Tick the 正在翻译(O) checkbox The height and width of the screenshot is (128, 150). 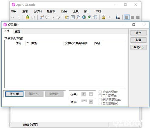pyautogui.click(x=100, y=96)
